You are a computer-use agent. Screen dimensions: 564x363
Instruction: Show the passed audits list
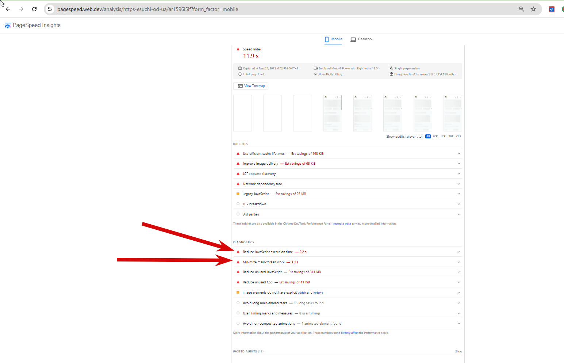click(459, 351)
